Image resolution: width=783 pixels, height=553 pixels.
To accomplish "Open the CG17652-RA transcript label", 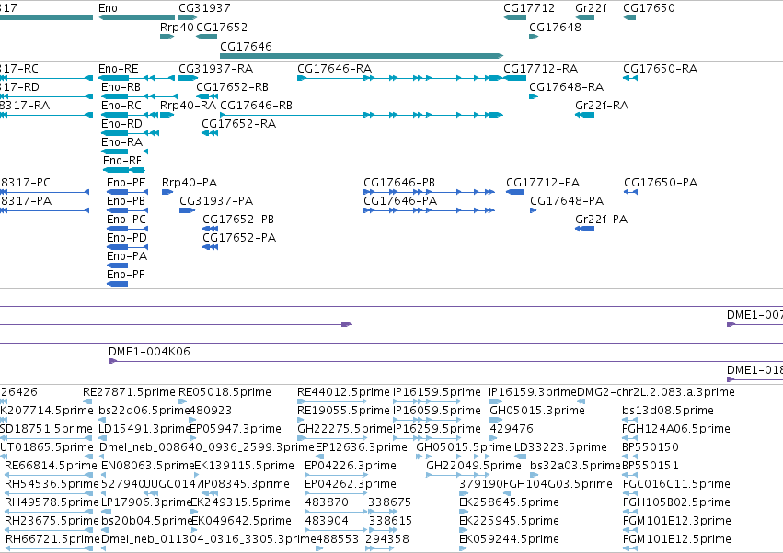I will [238, 124].
